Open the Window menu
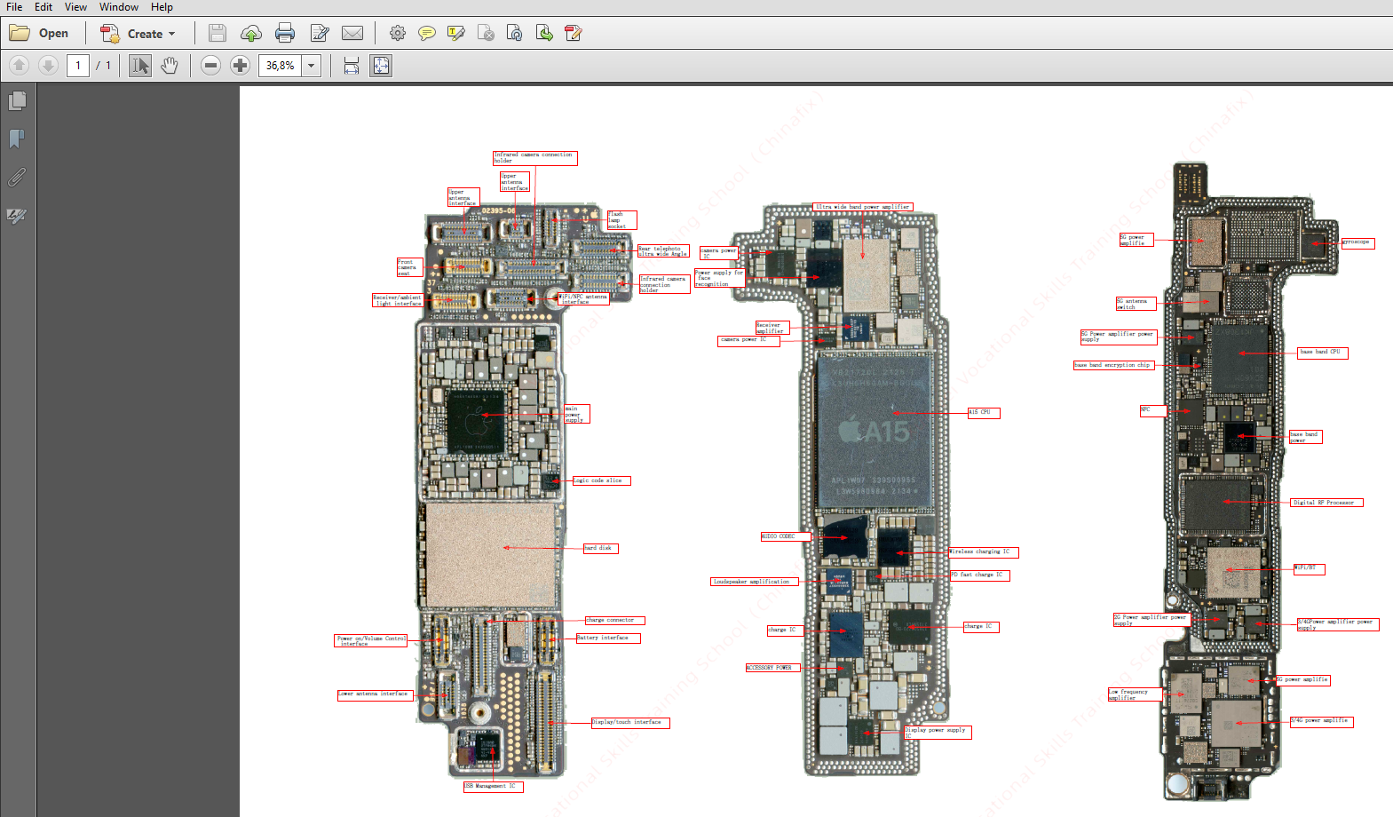Screen dimensions: 1393x817 pos(118,7)
